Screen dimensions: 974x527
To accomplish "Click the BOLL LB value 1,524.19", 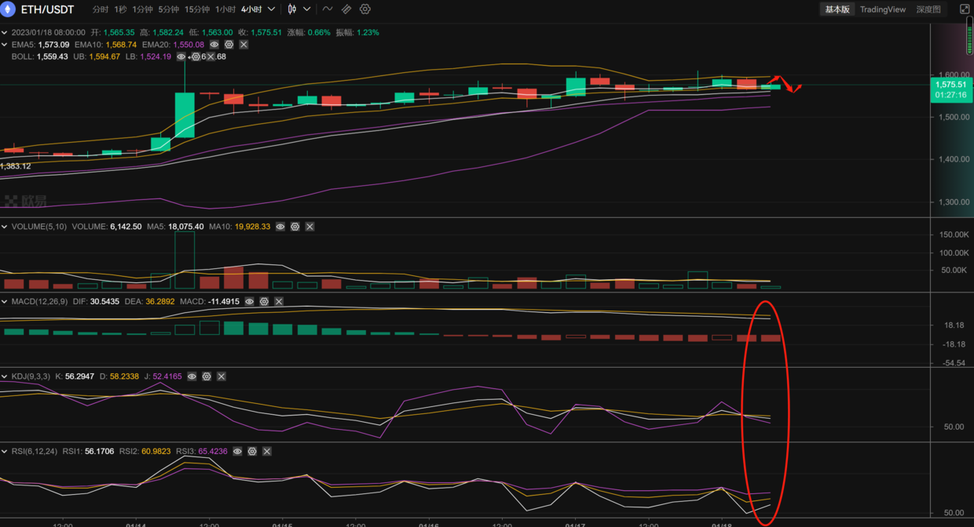I will [156, 56].
